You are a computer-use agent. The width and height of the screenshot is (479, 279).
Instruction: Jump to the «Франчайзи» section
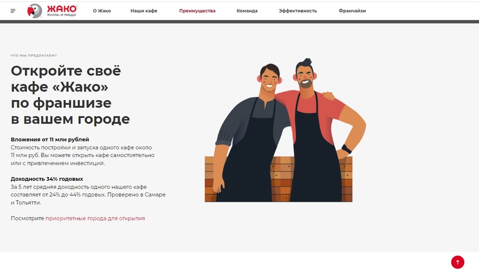point(352,11)
